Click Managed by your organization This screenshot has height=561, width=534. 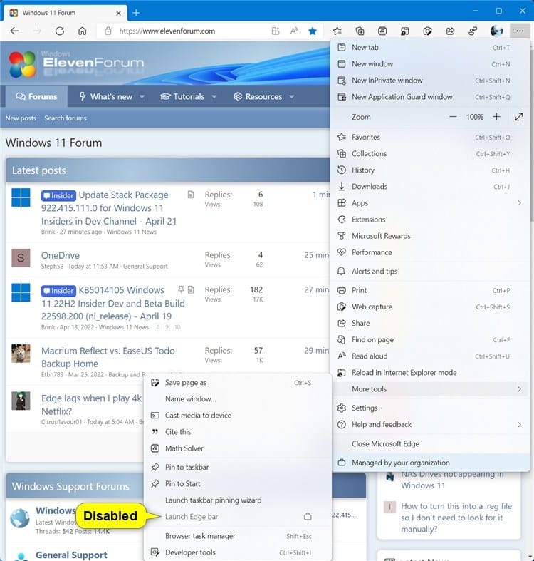click(430, 463)
